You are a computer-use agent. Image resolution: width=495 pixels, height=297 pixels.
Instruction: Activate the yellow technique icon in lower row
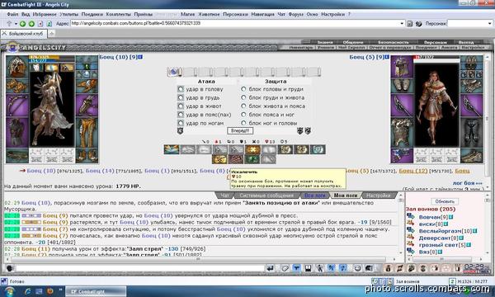click(219, 159)
